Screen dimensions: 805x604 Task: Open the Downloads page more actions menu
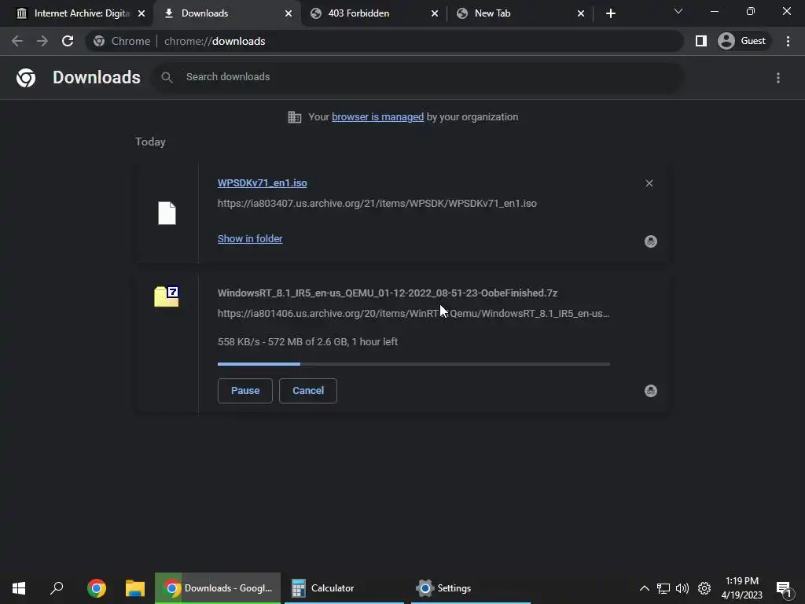(778, 78)
